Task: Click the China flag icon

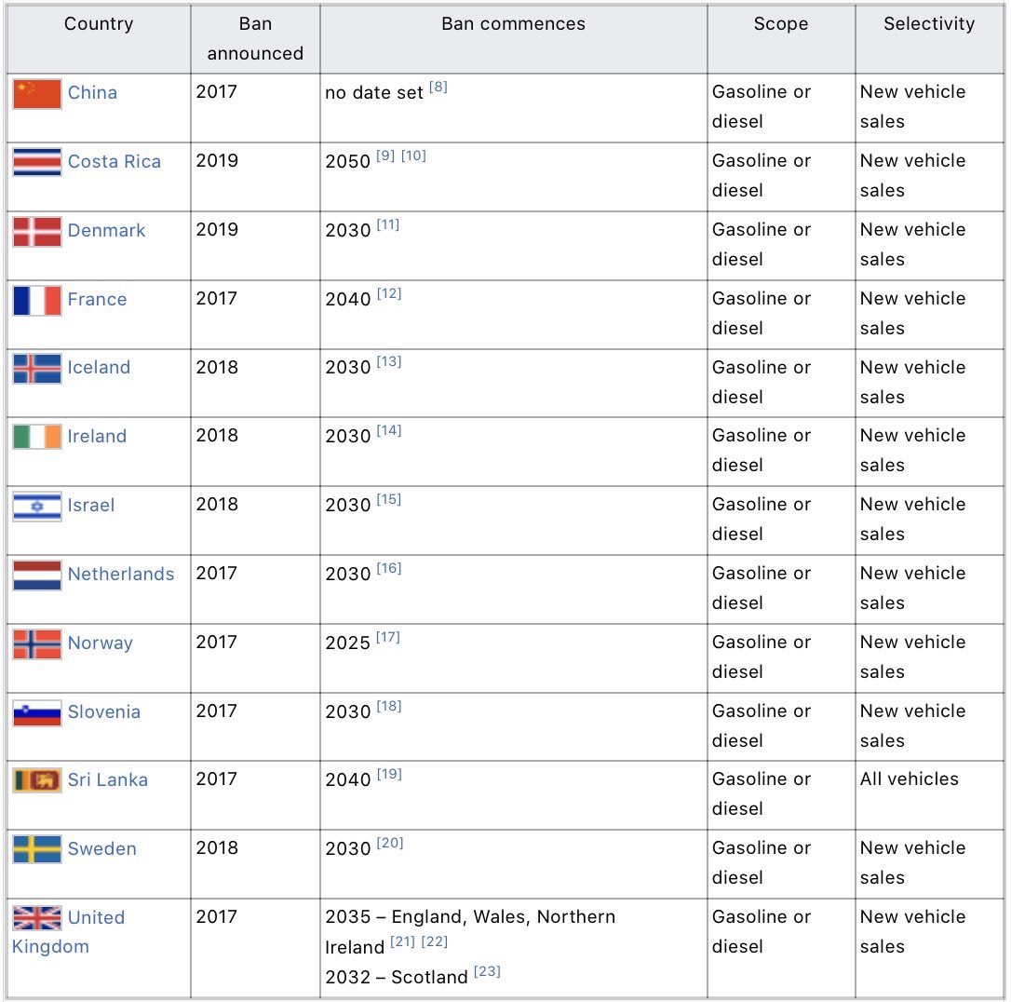Action: click(37, 93)
